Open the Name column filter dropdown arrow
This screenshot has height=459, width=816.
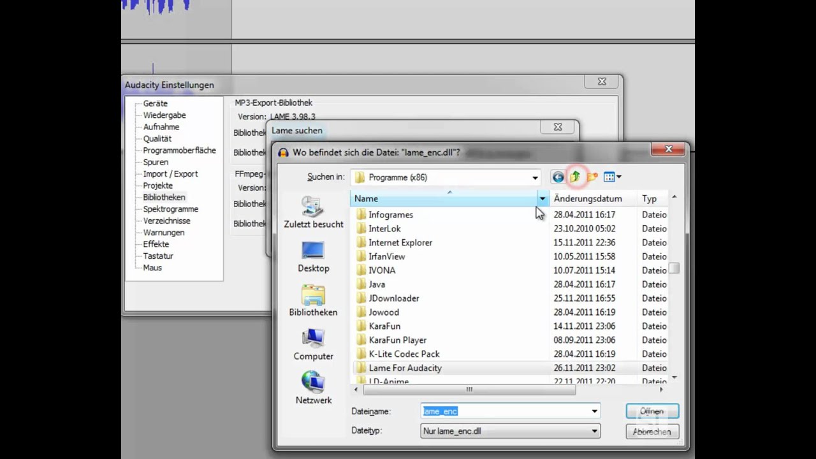click(543, 199)
